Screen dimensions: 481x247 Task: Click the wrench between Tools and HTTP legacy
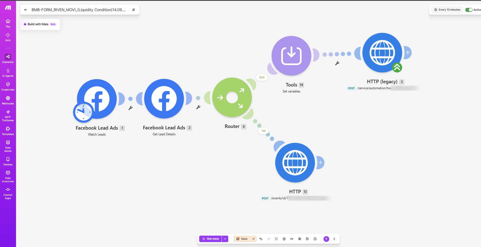[x=337, y=63]
